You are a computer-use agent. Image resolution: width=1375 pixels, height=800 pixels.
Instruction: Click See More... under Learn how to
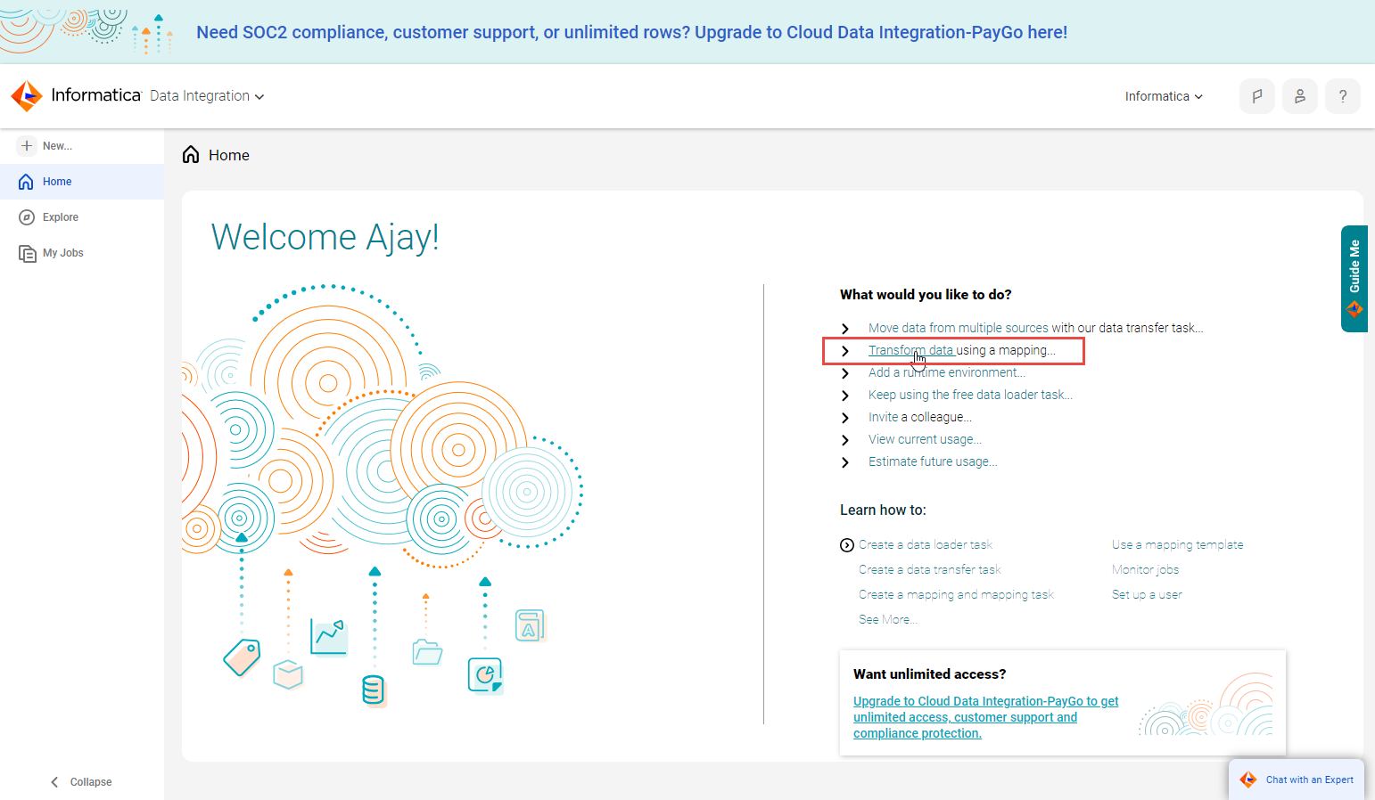pos(888,619)
